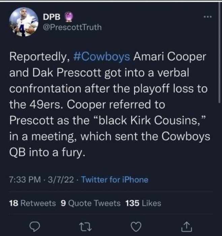View the 135 Likes list
Image resolution: width=222 pixels, height=236 pixels.
(143, 203)
